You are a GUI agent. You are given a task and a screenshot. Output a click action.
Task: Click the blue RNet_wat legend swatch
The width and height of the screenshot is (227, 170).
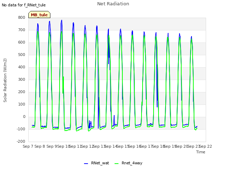pyautogui.click(x=86, y=164)
